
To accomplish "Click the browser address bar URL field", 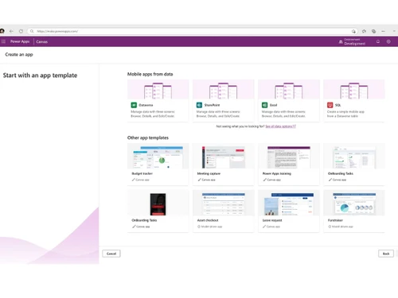I will (193, 31).
